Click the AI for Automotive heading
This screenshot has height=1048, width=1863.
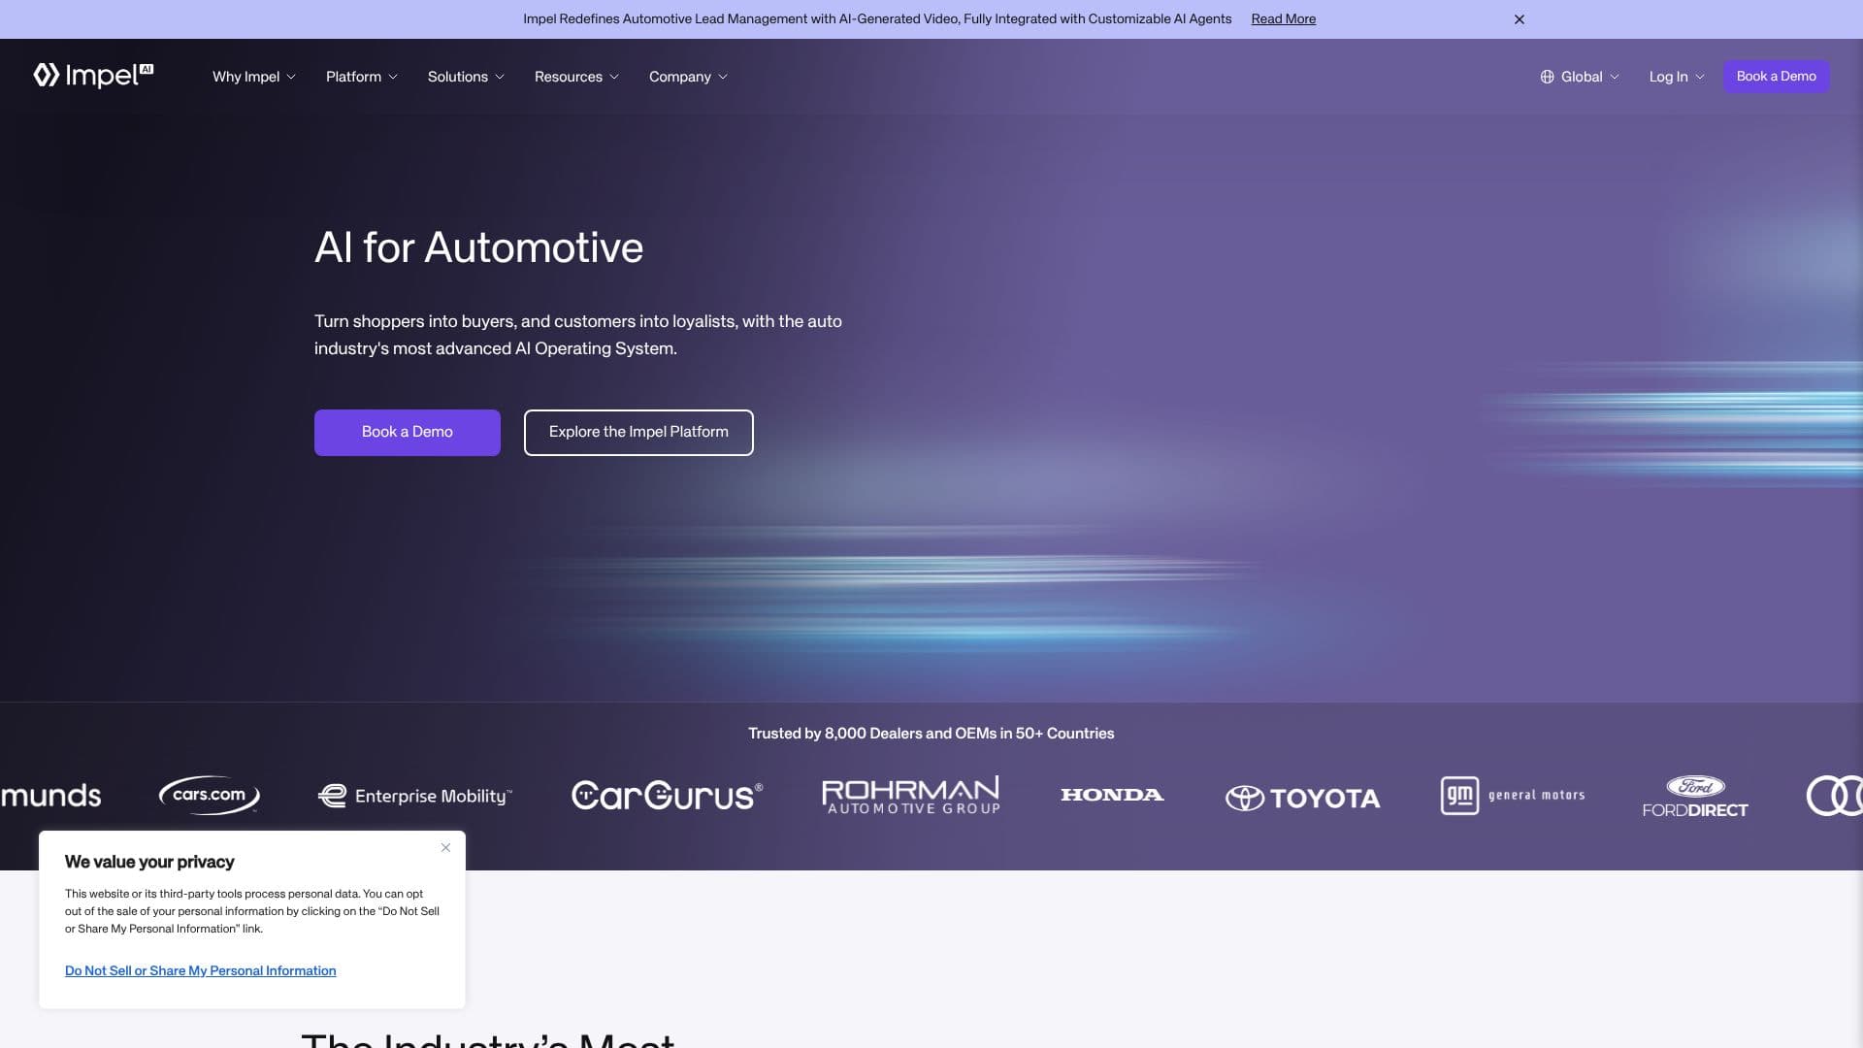478,247
